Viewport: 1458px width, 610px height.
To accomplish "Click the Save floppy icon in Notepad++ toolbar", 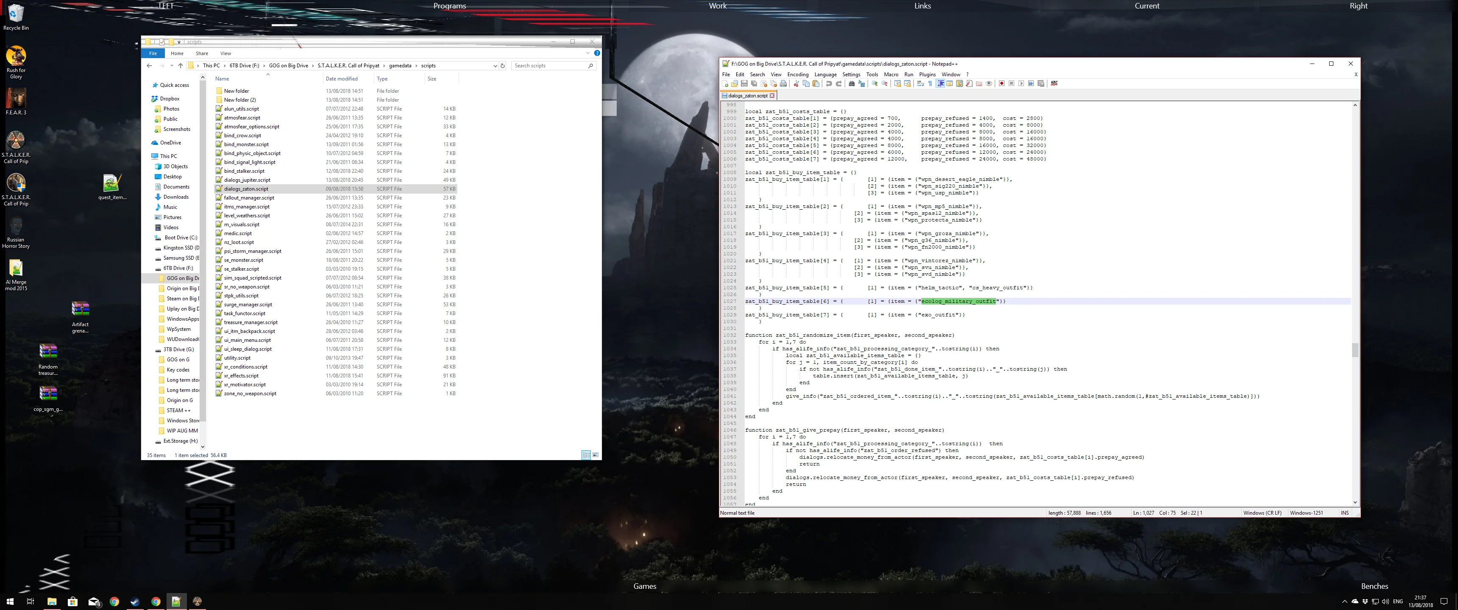I will click(x=744, y=83).
